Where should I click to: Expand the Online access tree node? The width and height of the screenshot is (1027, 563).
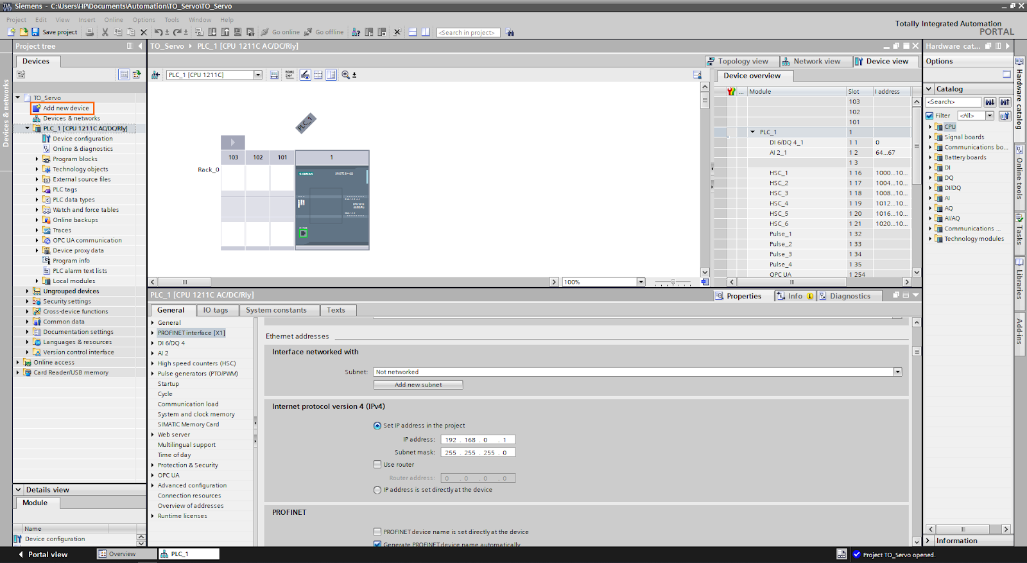17,362
